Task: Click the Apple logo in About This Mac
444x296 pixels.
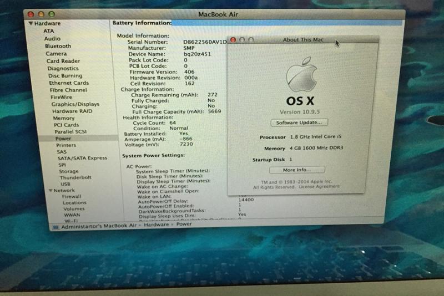Action: [301, 74]
